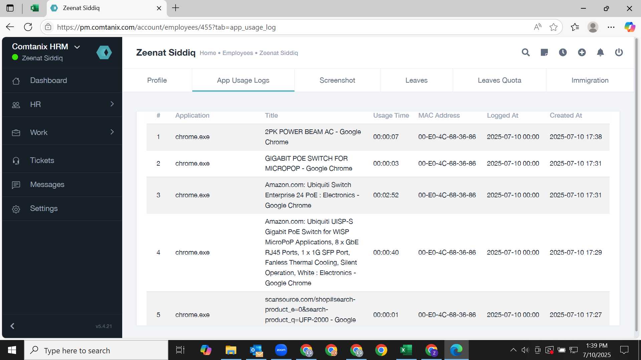Open browser Settings and more ellipsis
This screenshot has height=360, width=641.
click(611, 27)
